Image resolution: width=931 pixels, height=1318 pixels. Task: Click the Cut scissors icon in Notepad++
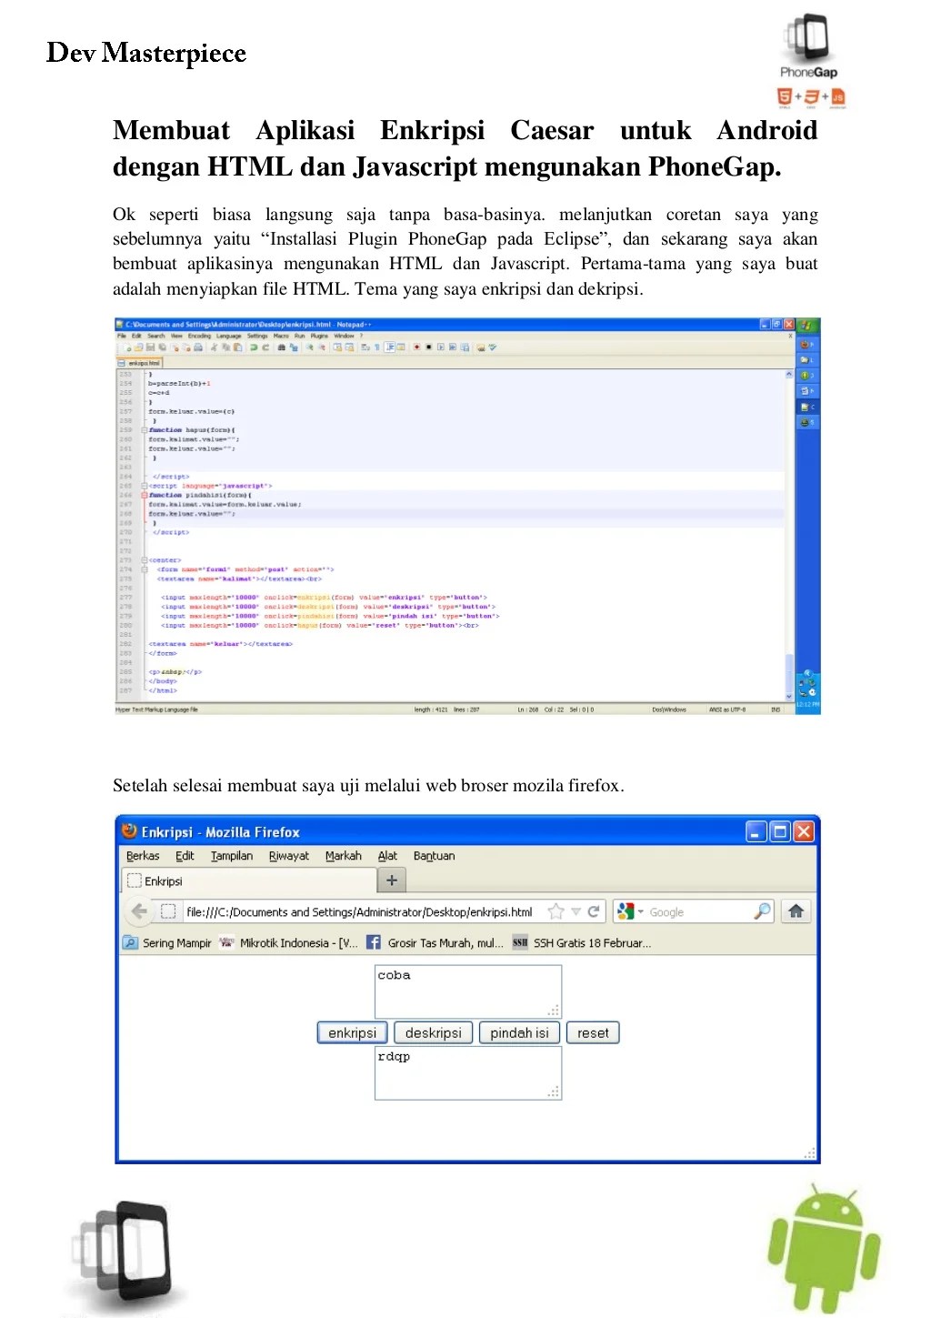click(214, 347)
